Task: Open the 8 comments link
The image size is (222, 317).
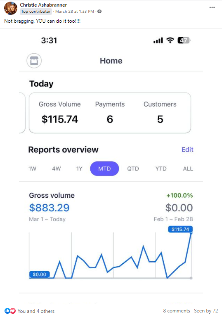Action: [177, 311]
